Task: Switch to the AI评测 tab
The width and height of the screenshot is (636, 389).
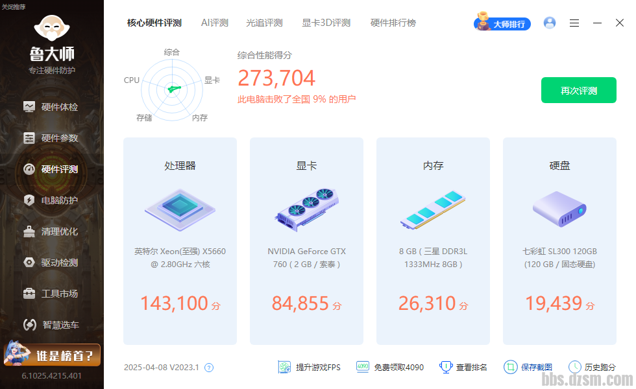Action: 215,23
